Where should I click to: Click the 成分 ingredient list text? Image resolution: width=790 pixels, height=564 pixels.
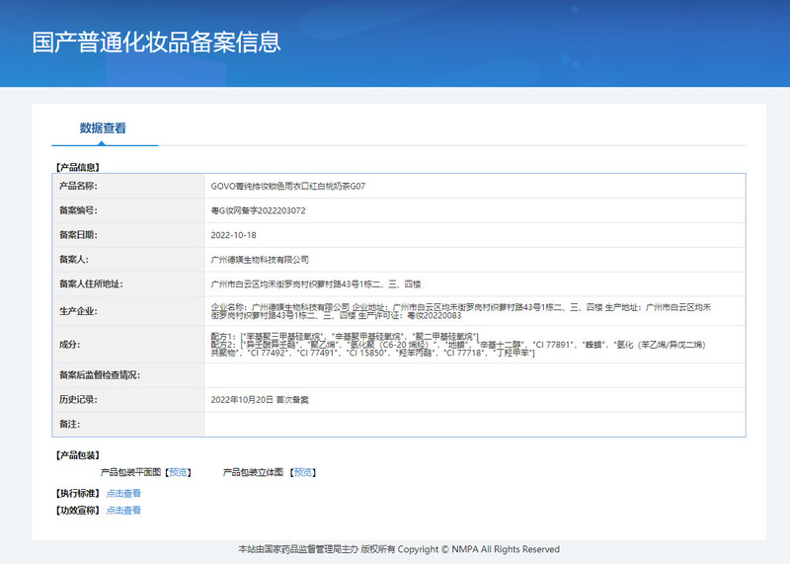coord(464,345)
